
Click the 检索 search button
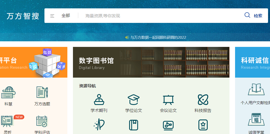coord(258,16)
